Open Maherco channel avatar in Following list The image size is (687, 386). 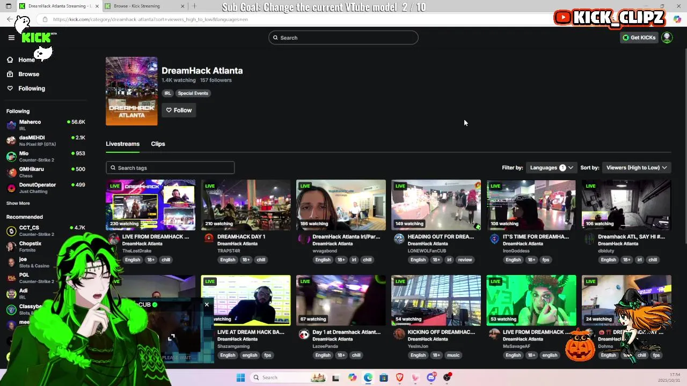click(11, 125)
